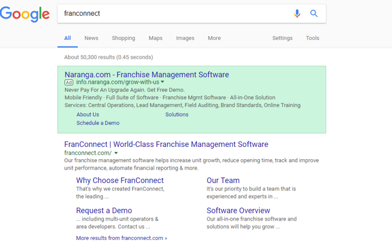392x248 pixels.
Task: Click the Services: Central Operations description line
Action: coord(183,105)
